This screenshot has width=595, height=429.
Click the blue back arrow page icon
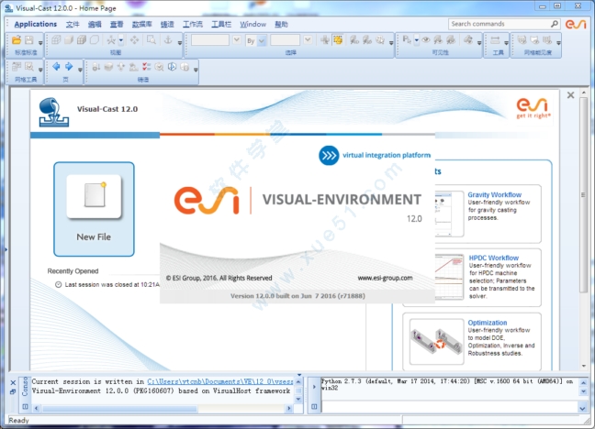point(56,67)
